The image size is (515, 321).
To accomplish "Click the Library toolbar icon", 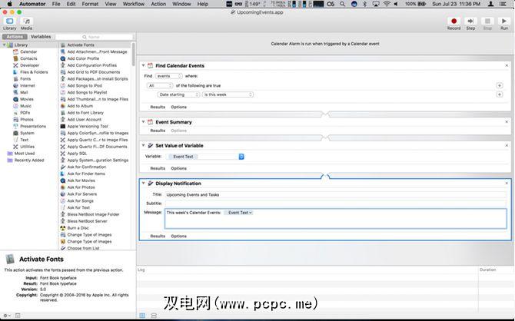I will pos(9,22).
